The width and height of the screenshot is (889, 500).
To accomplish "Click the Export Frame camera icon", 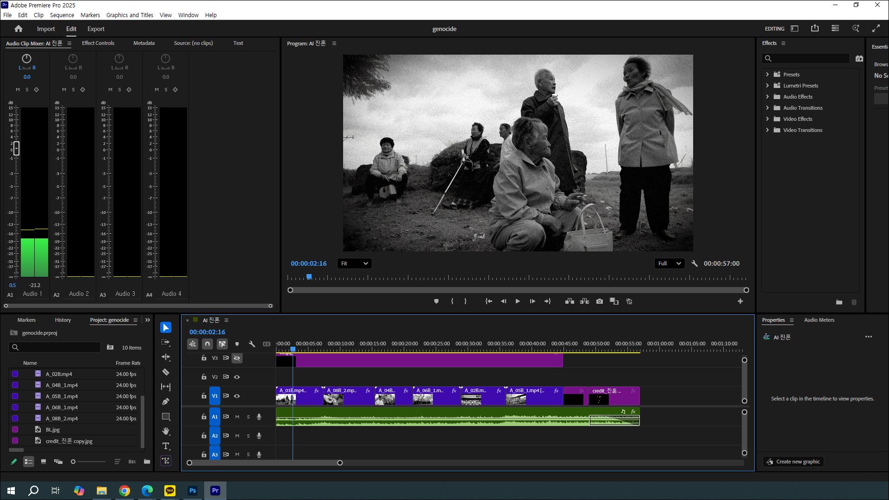I will tap(600, 301).
